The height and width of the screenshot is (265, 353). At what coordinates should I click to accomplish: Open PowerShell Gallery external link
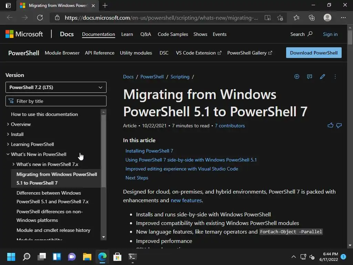point(250,53)
